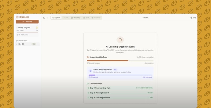Click the chat bubble icon in Ask
The width and height of the screenshot is (211, 108).
(64, 18)
